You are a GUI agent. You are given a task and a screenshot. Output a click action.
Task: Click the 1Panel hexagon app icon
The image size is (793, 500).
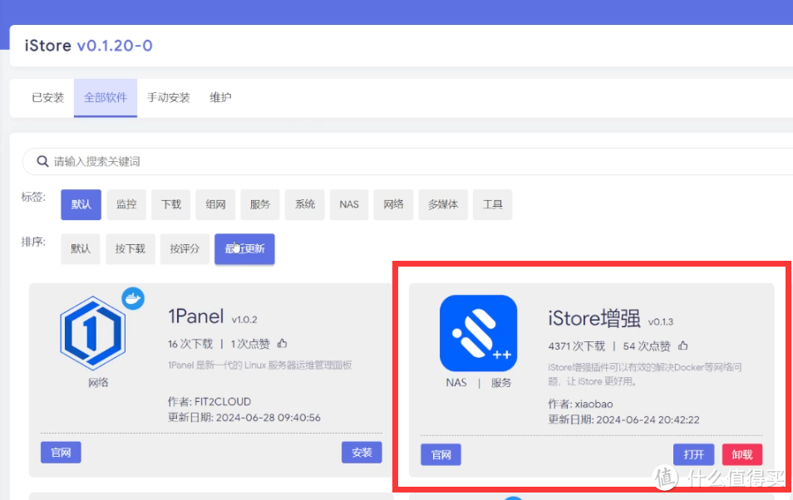(x=94, y=331)
